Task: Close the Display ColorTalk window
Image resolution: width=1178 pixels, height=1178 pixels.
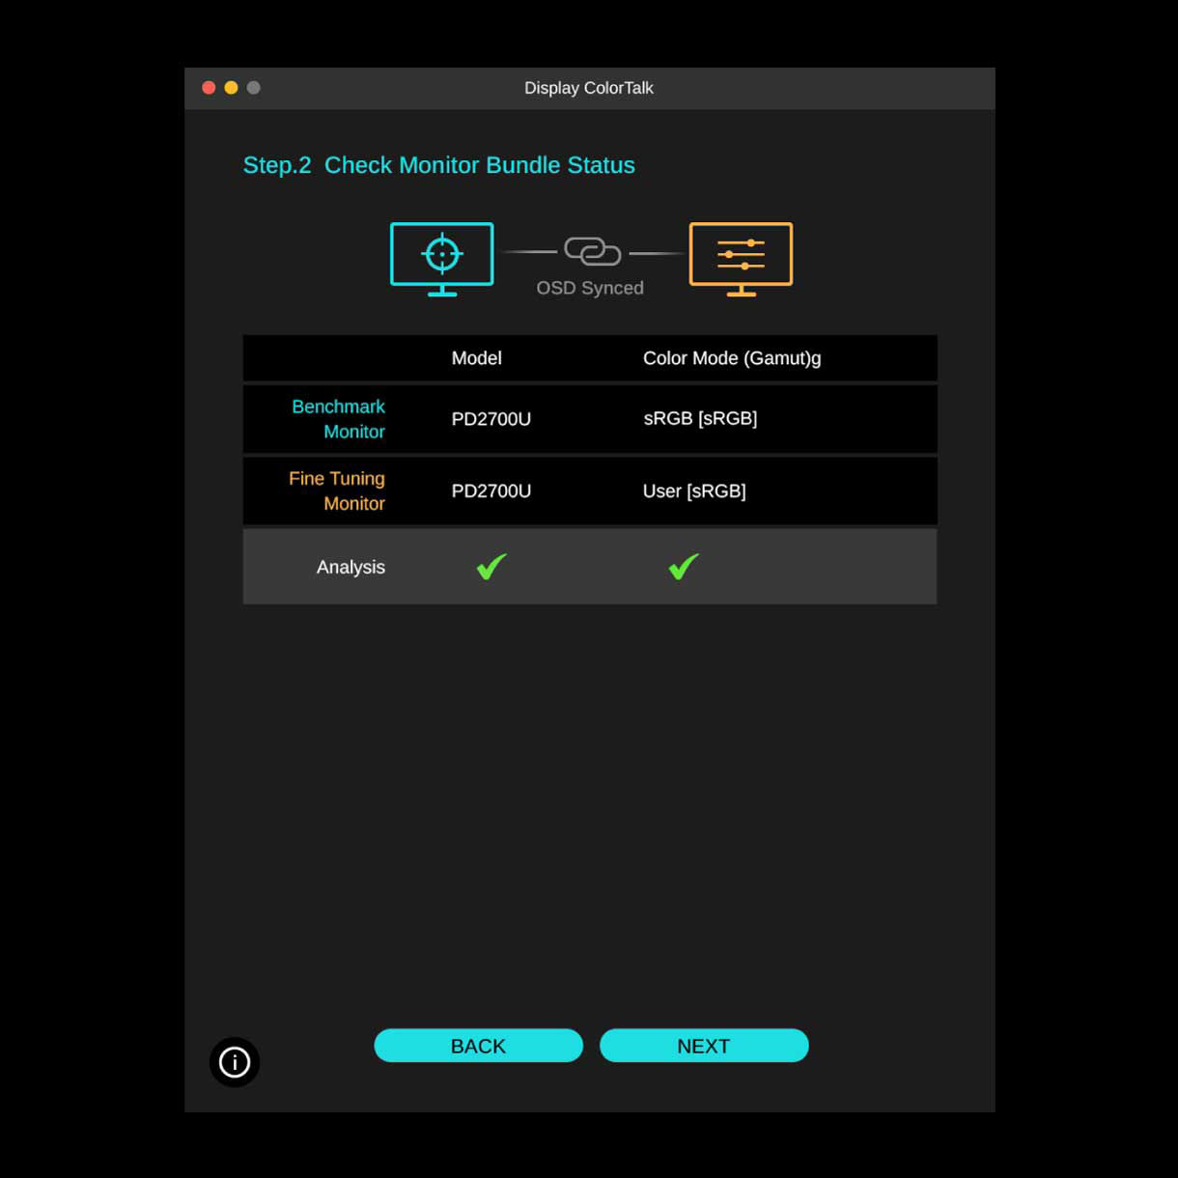Action: pyautogui.click(x=209, y=88)
